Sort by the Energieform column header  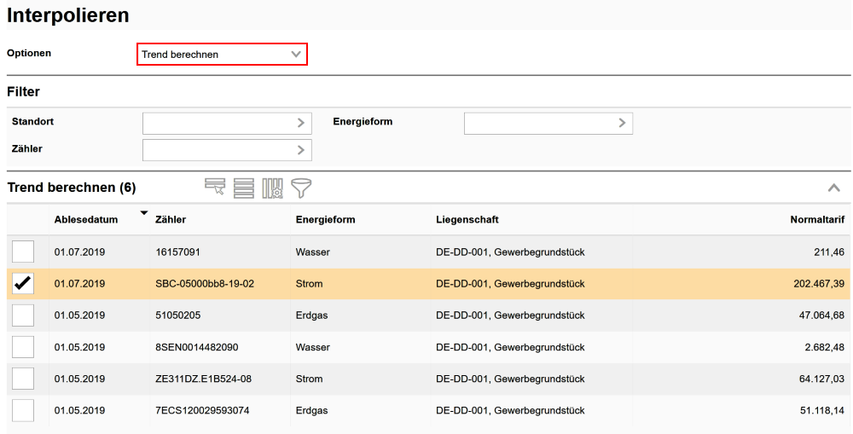[325, 220]
